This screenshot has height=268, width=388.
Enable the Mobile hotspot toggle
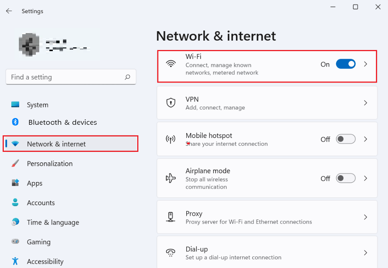coord(345,139)
